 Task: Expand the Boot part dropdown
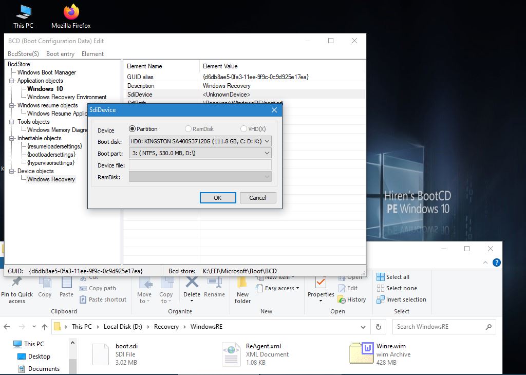(x=267, y=153)
